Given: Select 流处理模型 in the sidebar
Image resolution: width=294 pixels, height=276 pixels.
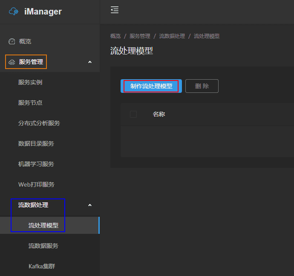Looking at the screenshot, I should point(43,225).
